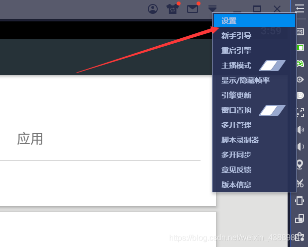Click the fullscreen icon in sidebar
Image resolution: width=308 pixels, height=247 pixels.
click(x=300, y=112)
